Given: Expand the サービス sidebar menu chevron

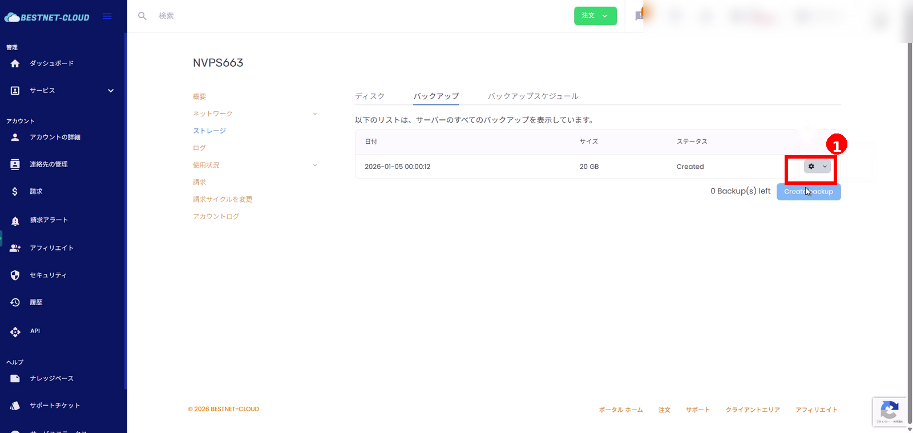Looking at the screenshot, I should coord(111,91).
